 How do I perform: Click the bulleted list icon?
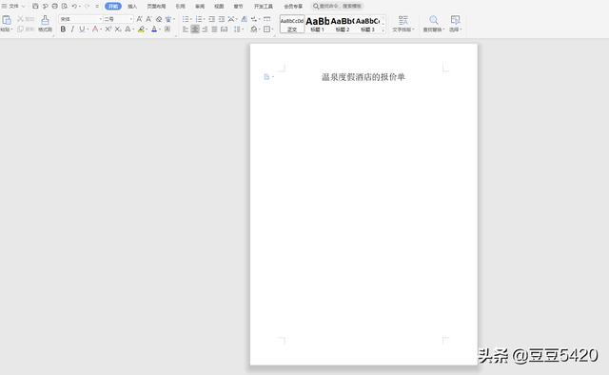tap(186, 19)
